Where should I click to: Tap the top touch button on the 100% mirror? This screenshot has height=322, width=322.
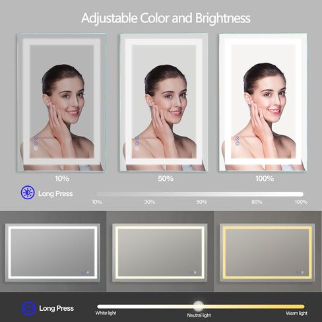coord(237,139)
